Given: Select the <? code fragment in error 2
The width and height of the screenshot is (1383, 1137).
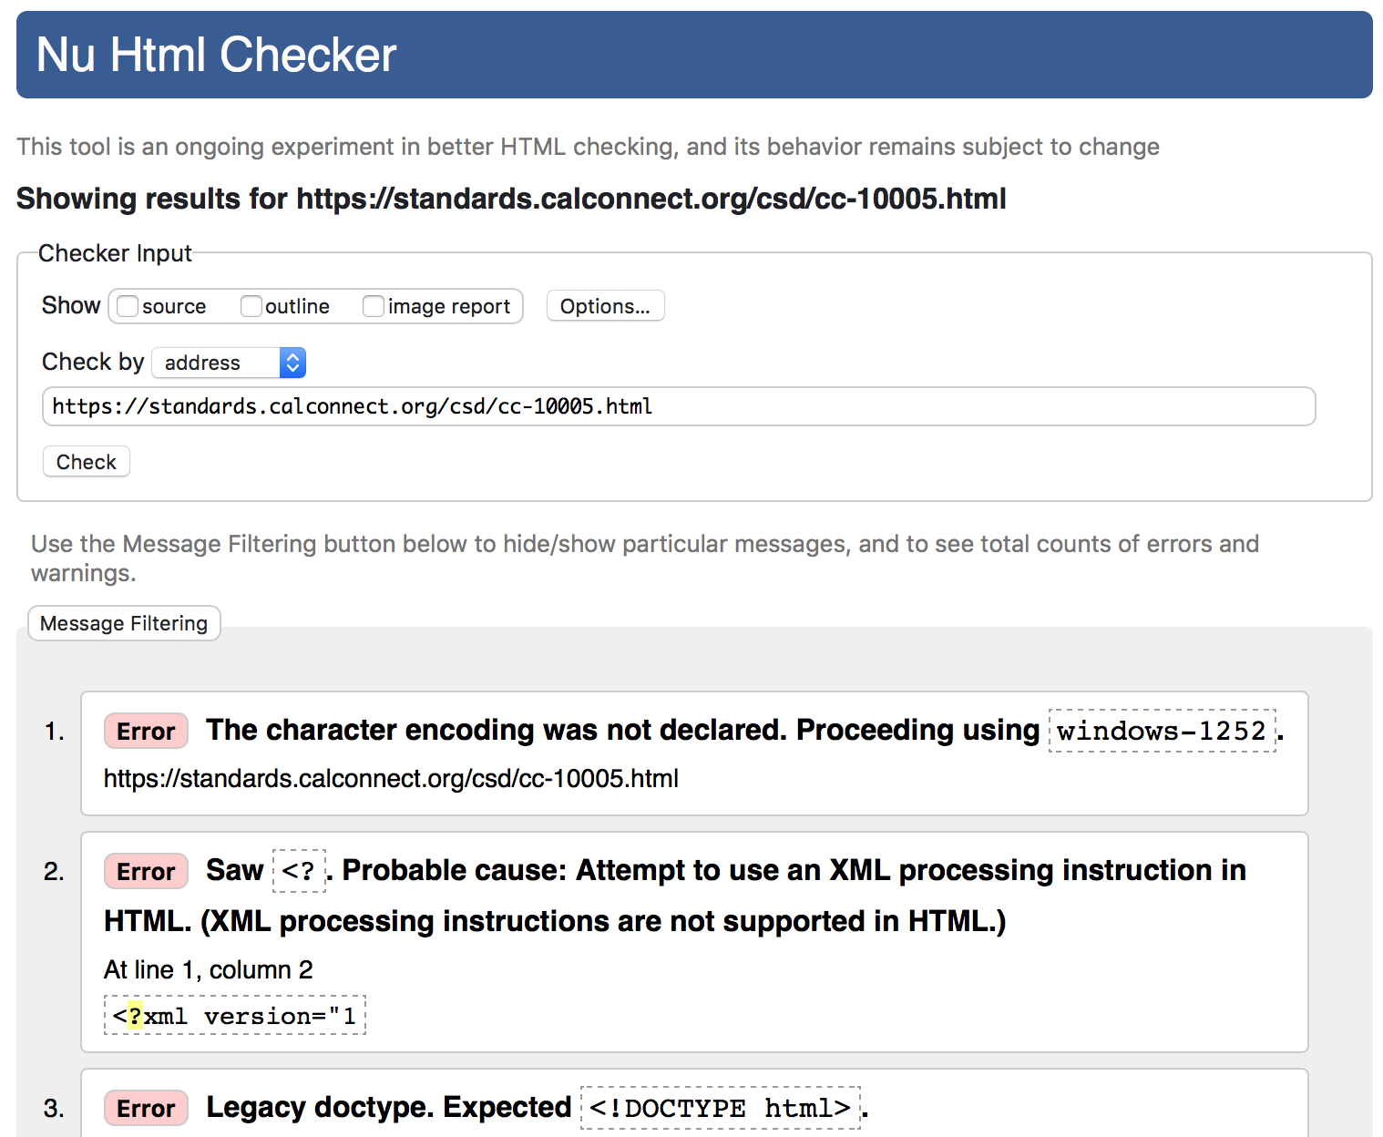Looking at the screenshot, I should pos(299,871).
